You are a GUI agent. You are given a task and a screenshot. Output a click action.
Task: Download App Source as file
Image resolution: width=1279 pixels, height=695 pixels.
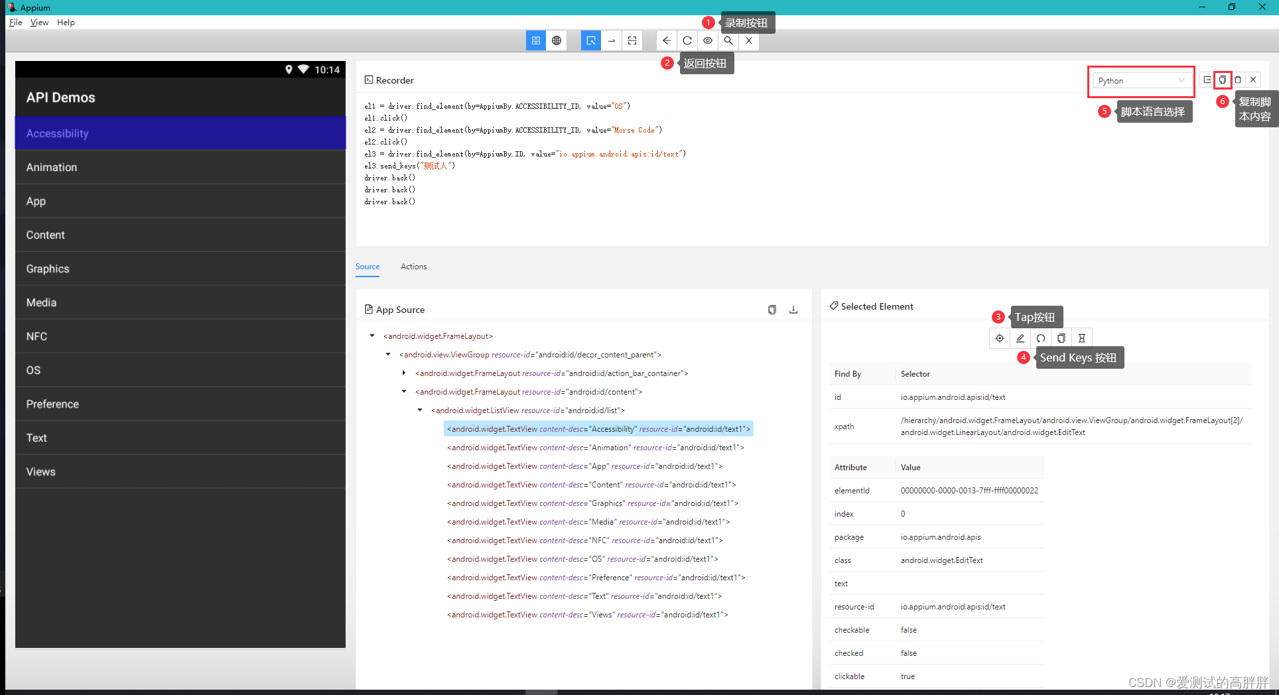point(793,310)
